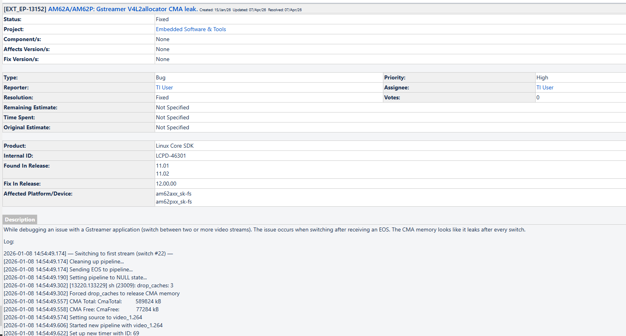Click the Affects Version/s value None
Screen dimensions: 626x336
(163, 49)
